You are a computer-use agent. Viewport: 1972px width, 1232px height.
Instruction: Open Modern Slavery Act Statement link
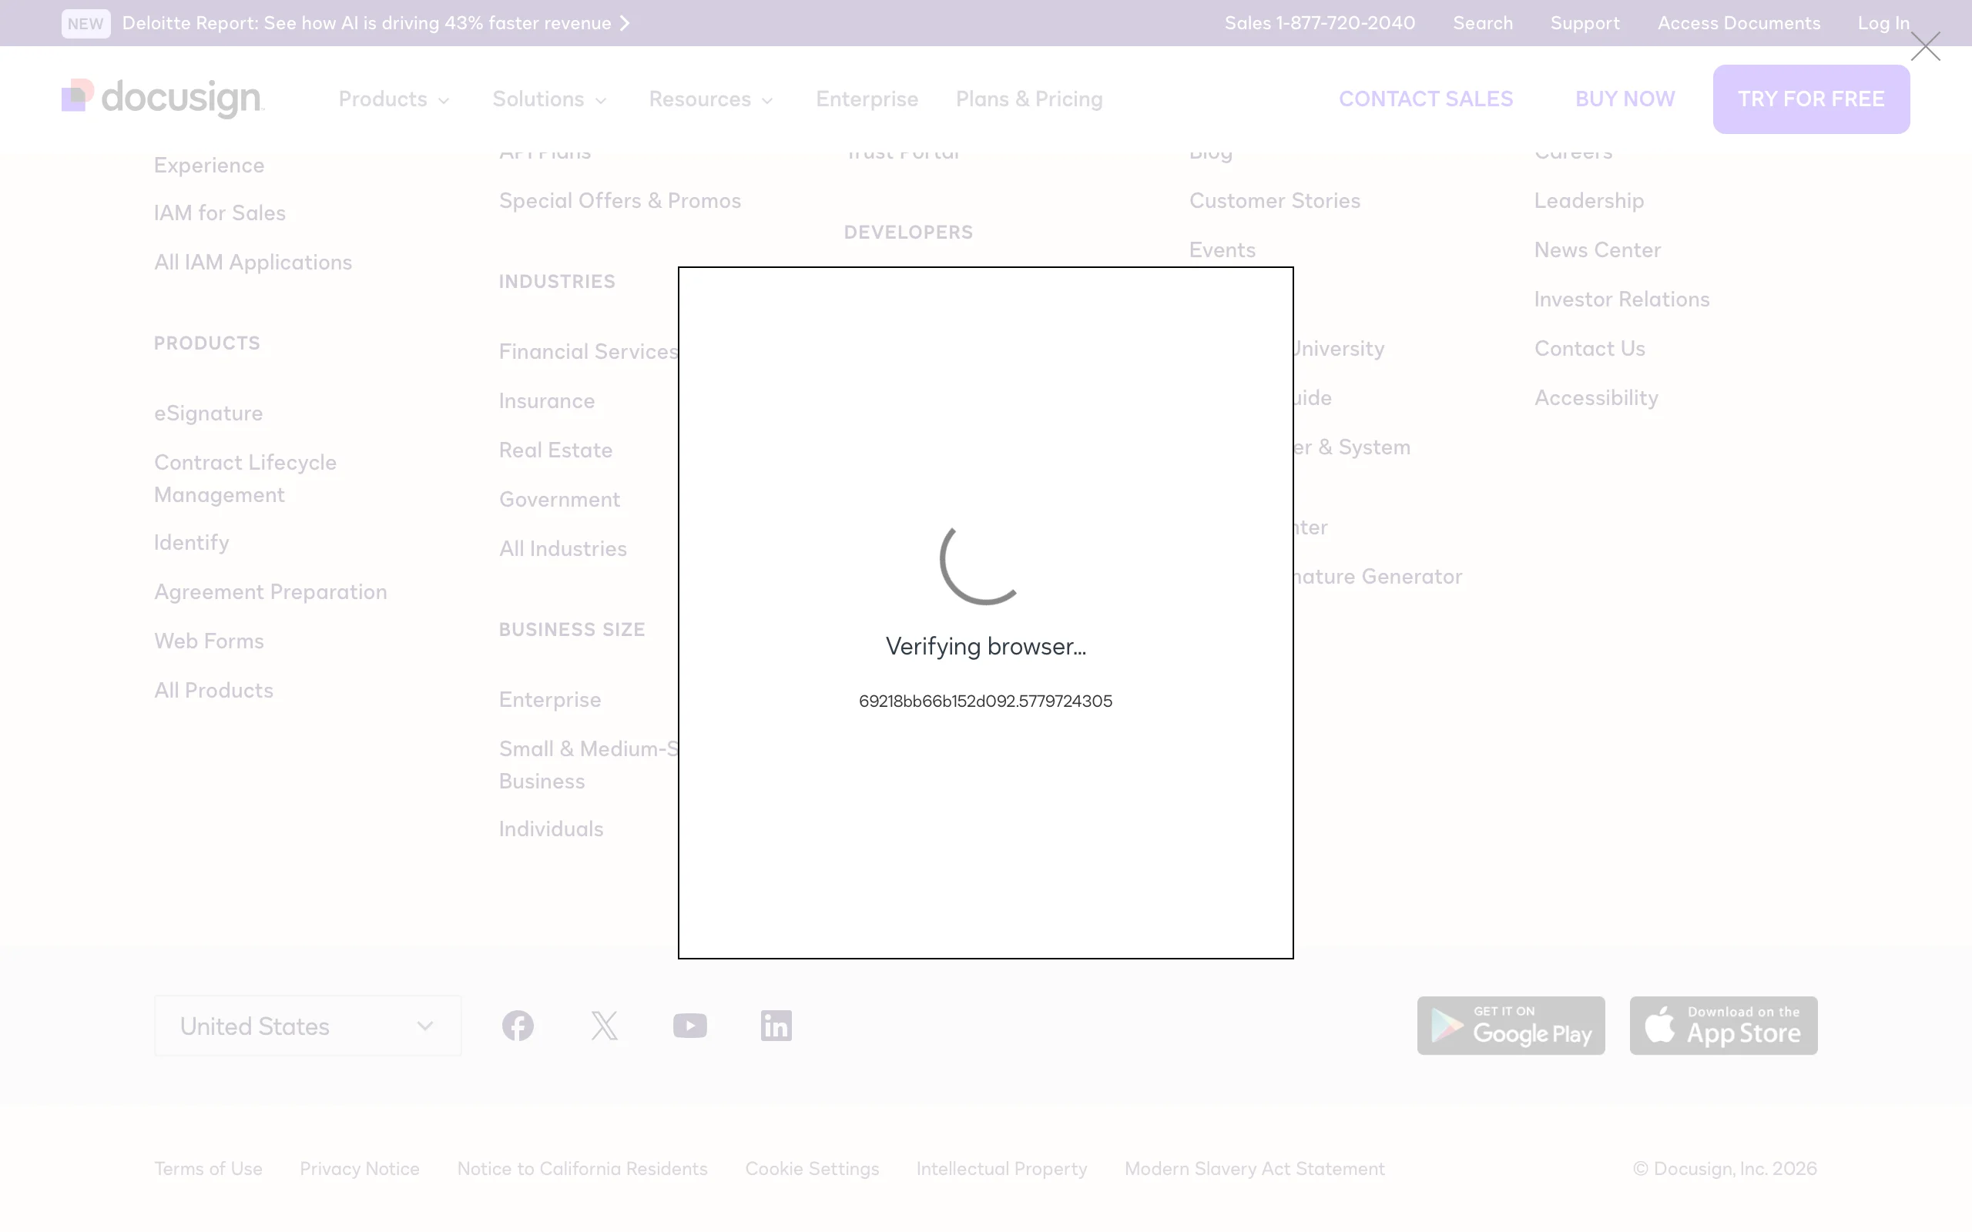(1254, 1168)
